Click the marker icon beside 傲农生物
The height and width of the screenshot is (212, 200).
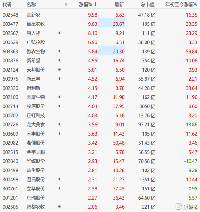[59, 51]
